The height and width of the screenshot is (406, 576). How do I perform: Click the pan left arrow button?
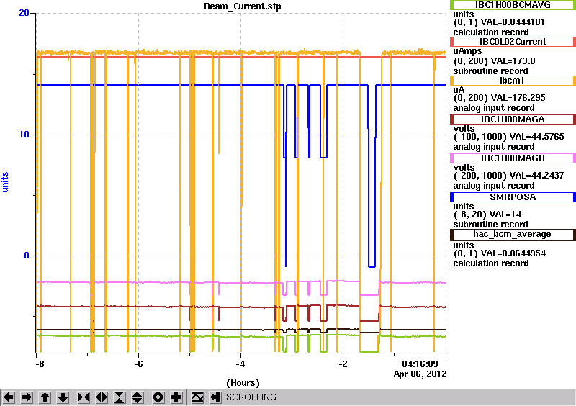coord(9,397)
